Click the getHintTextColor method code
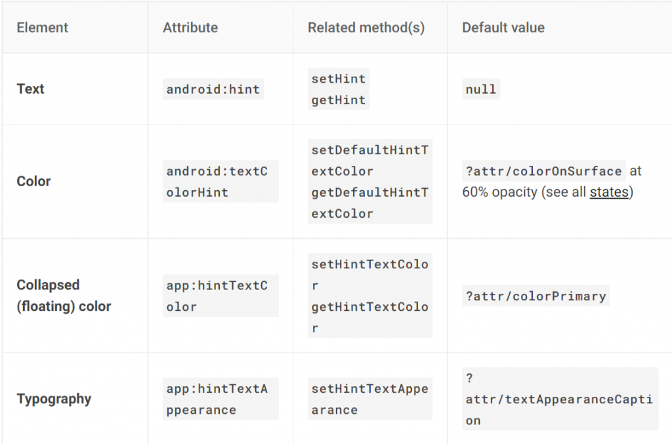 (x=369, y=317)
